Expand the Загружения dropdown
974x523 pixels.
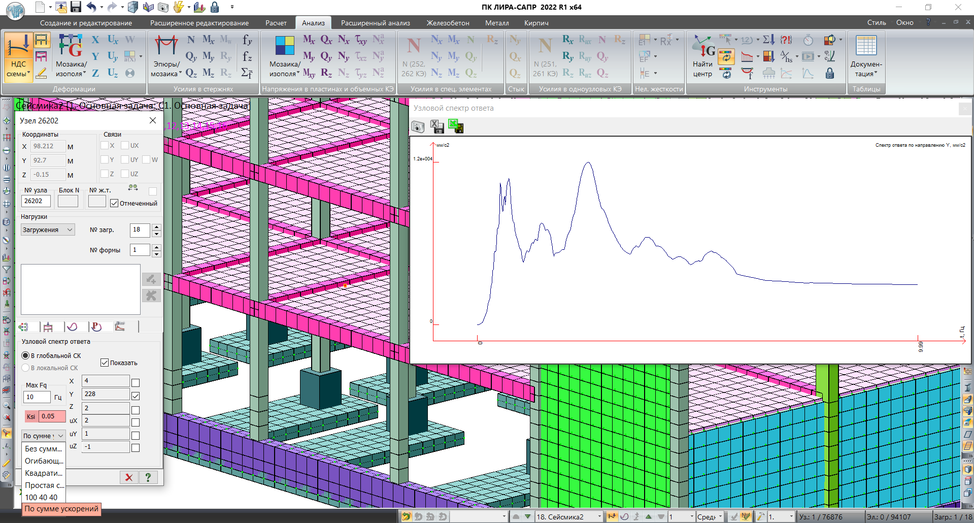pos(48,230)
